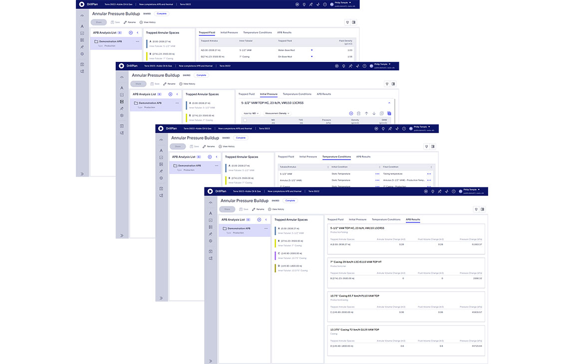Click the Complete button in the APB Results window
The image size is (564, 364).
pos(290,200)
